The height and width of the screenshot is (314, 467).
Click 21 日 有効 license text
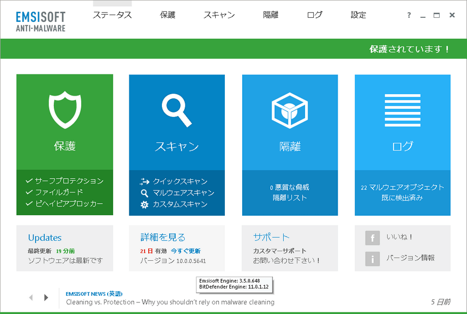click(153, 251)
